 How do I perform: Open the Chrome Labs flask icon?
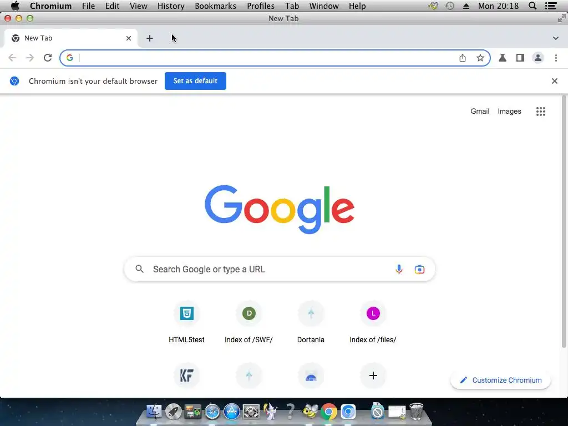pos(503,58)
